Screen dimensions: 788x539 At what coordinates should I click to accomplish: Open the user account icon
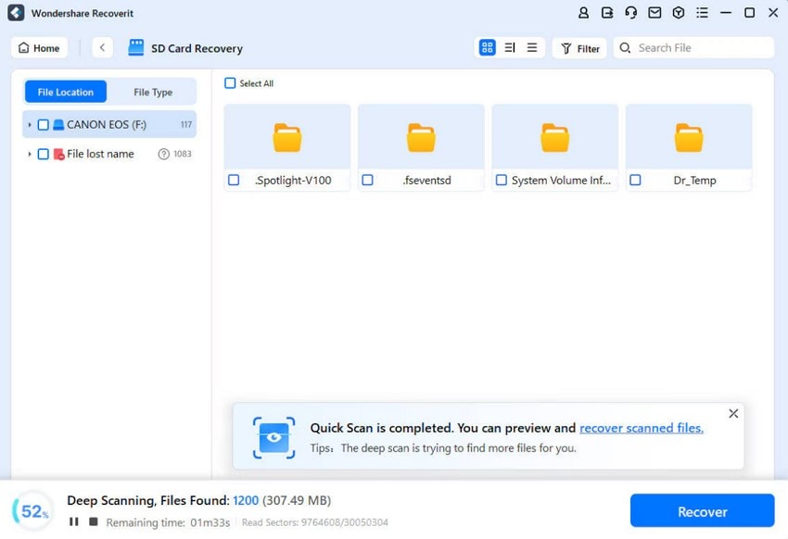coord(583,13)
